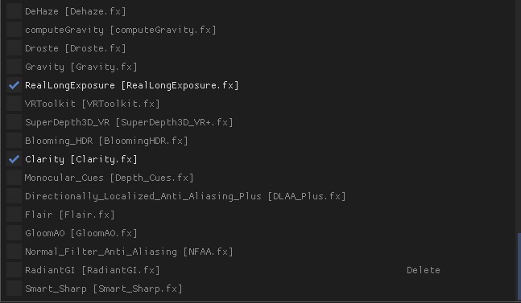Select the RealLongExposure [RealLongExposure.fx] label

coord(132,85)
